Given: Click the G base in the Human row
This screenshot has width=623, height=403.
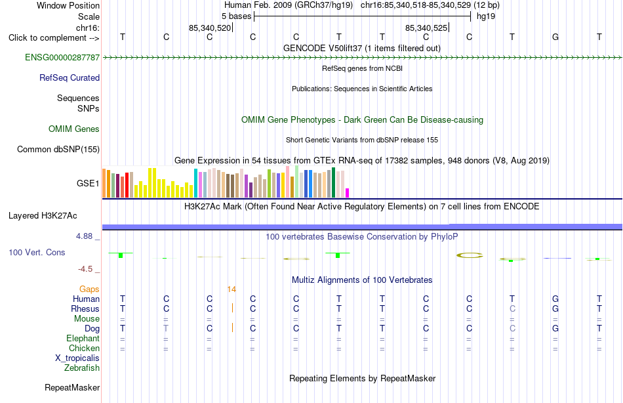Looking at the screenshot, I should (x=555, y=299).
